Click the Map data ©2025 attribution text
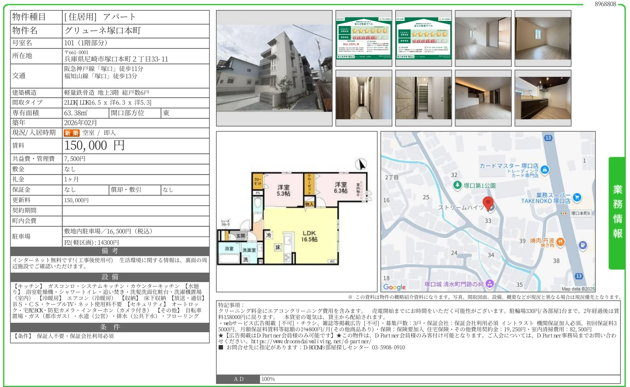 (x=579, y=288)
